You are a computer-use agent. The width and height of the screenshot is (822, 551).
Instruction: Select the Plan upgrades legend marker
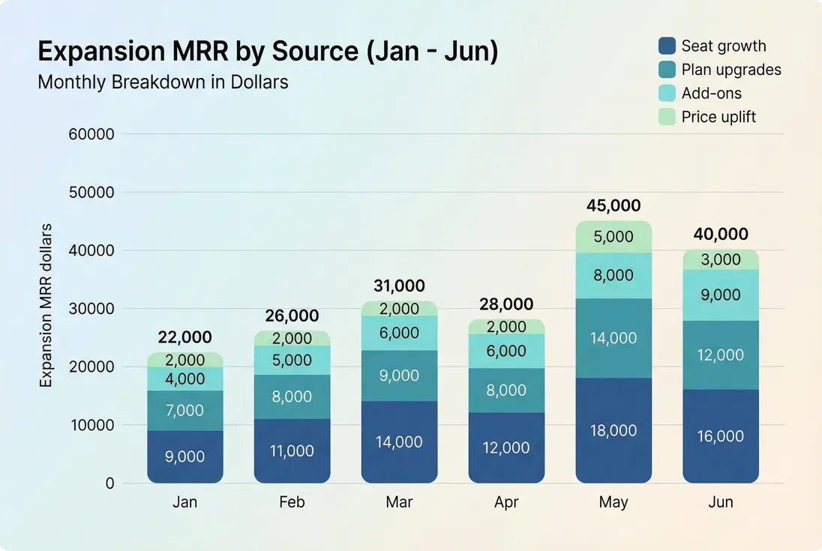click(x=666, y=70)
